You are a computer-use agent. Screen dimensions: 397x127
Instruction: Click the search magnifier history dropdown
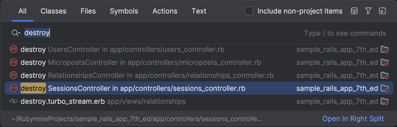(x=16, y=33)
